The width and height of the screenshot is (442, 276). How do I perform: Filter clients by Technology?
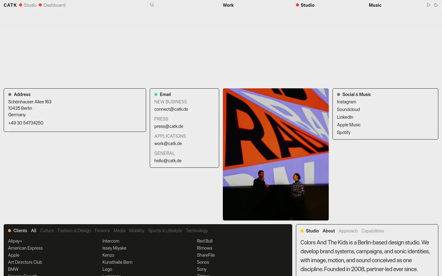click(x=197, y=231)
